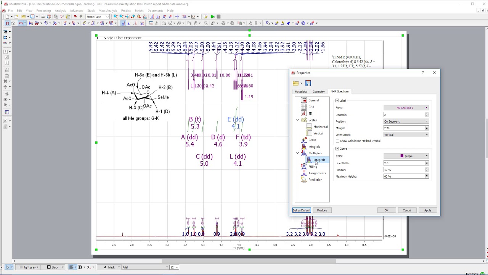Image resolution: width=488 pixels, height=275 pixels.
Task: Select Grid in properties tree
Action: pos(311,107)
